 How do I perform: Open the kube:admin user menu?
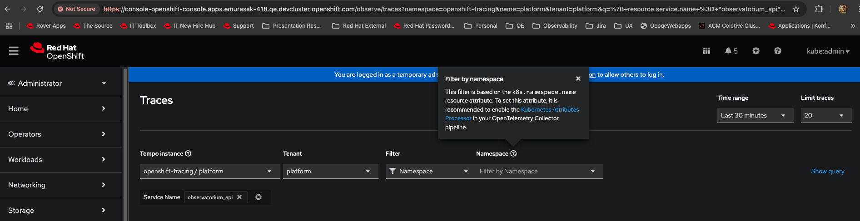click(x=828, y=51)
